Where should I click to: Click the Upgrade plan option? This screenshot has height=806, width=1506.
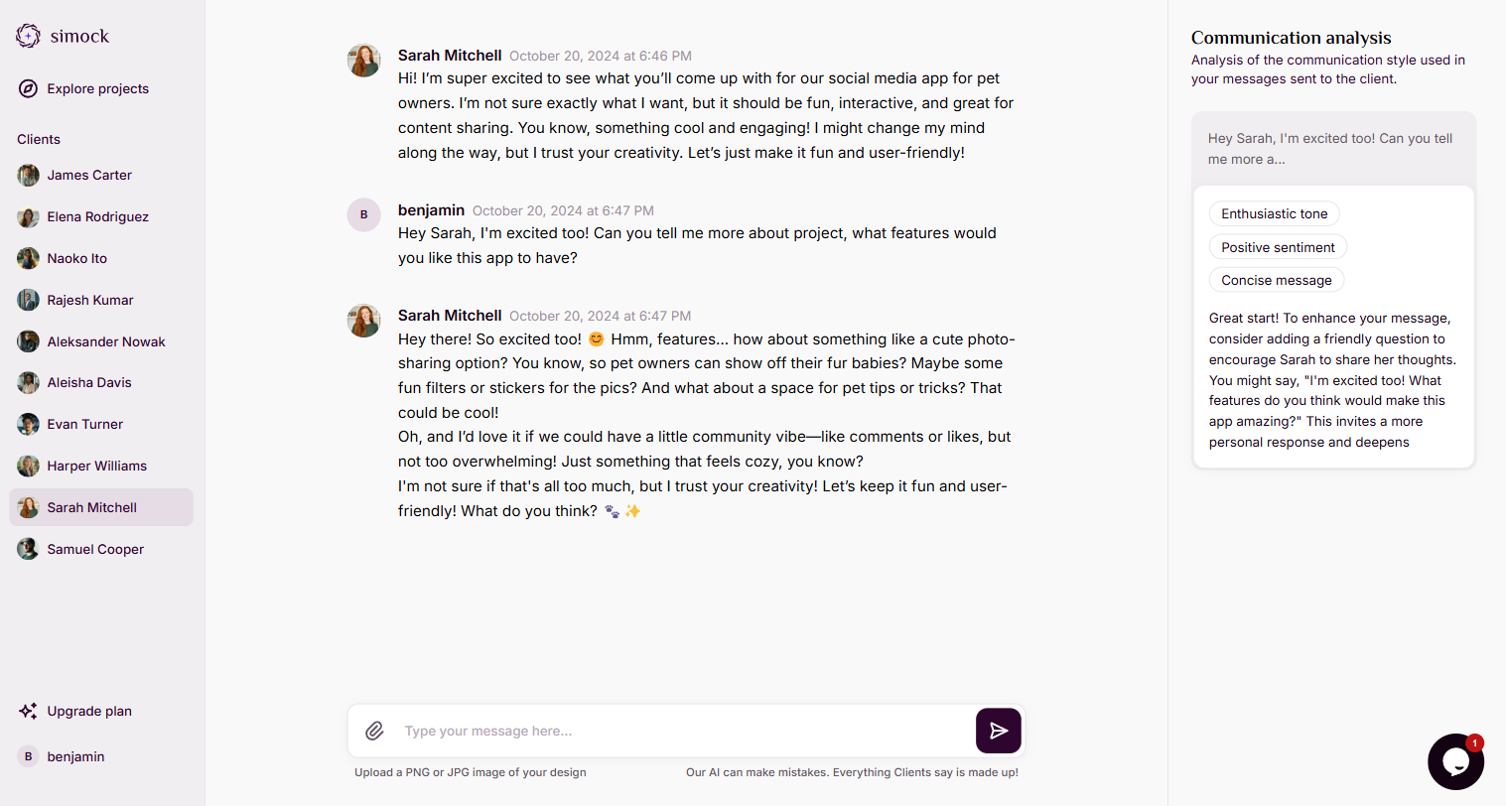pos(88,711)
